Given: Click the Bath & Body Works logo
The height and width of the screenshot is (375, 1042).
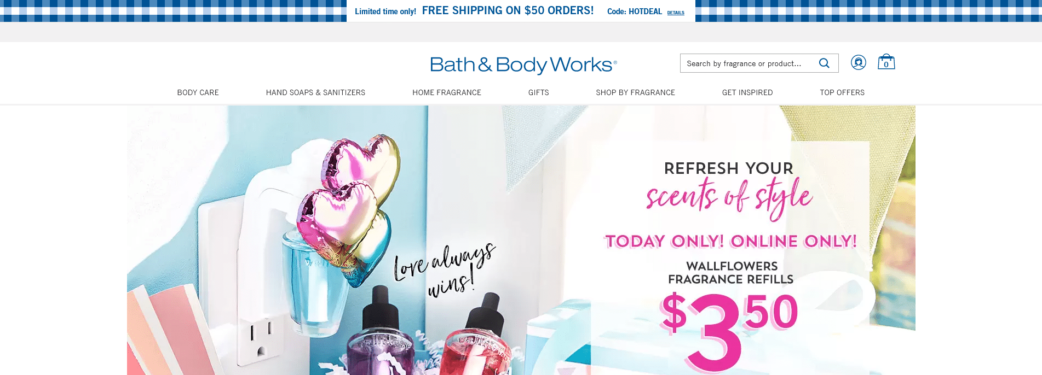Looking at the screenshot, I should tap(523, 65).
